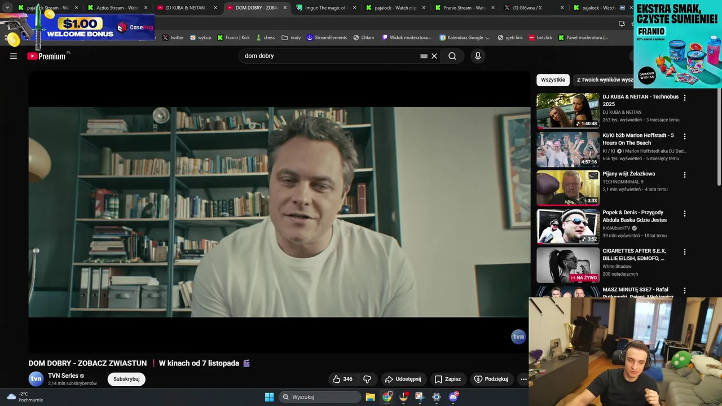Clear the search query with X

[434, 56]
